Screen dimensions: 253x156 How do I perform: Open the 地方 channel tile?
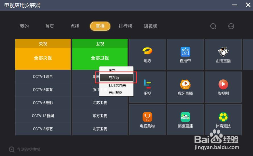click(147, 55)
